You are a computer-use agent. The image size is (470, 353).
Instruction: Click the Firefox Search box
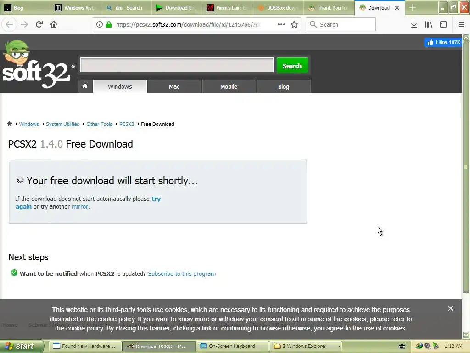click(x=341, y=24)
